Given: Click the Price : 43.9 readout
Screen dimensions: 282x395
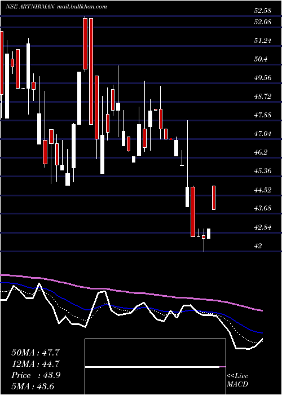Looking at the screenshot, I should (36, 375).
